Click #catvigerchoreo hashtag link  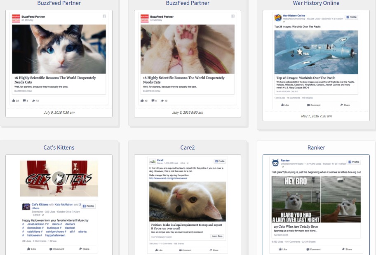[x=56, y=232]
